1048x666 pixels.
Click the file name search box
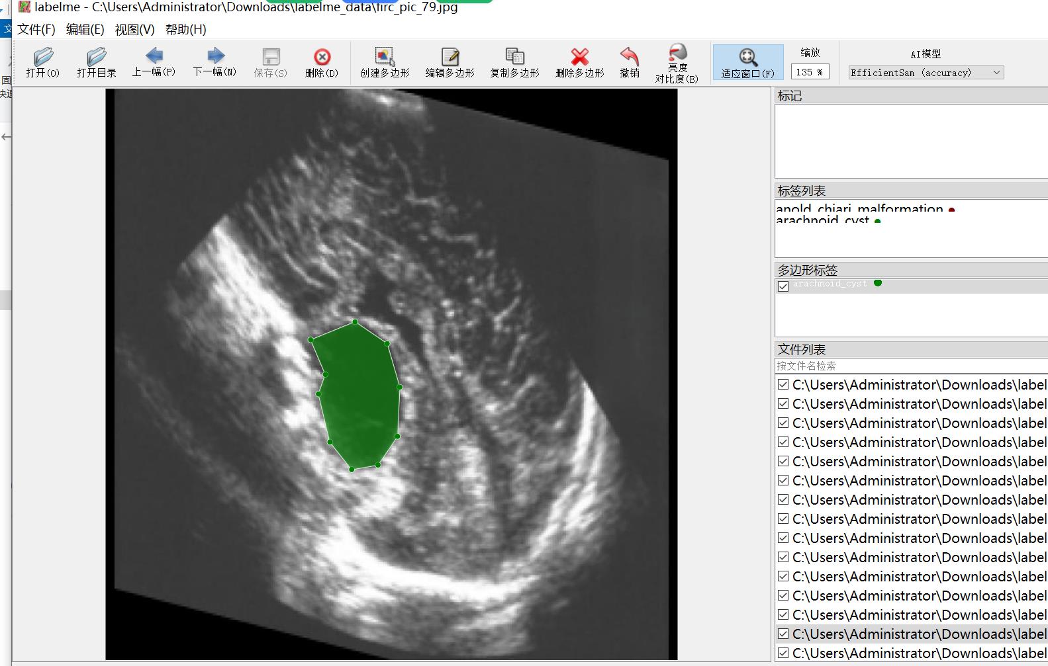[911, 366]
